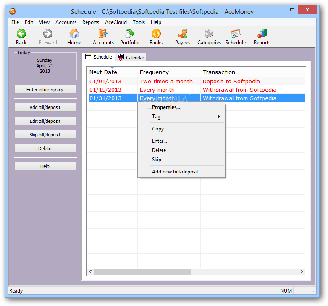328x306 pixels.
Task: Click 'Every month' in the 01/15/2013 row
Action: (x=157, y=90)
